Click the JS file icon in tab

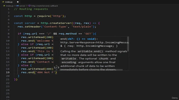(x=3, y=2)
